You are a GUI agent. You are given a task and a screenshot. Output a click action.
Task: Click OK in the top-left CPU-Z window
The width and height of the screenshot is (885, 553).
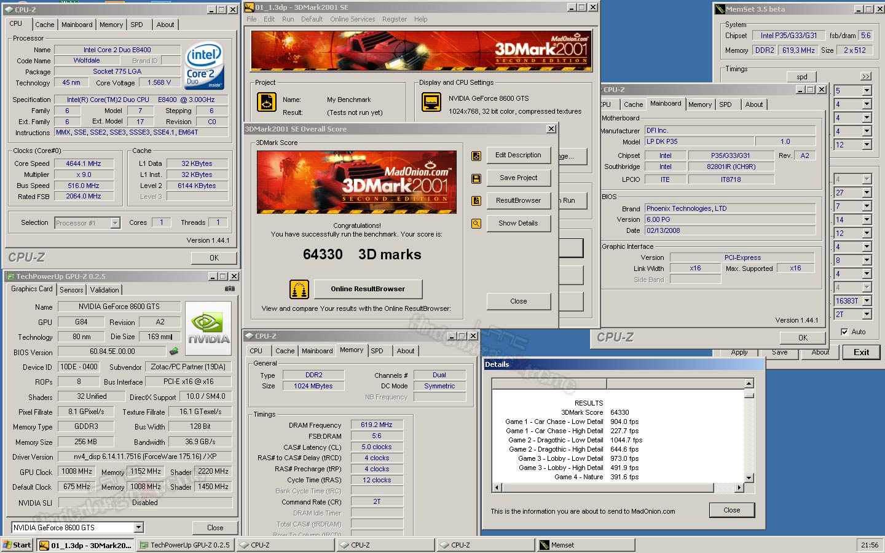(x=214, y=258)
